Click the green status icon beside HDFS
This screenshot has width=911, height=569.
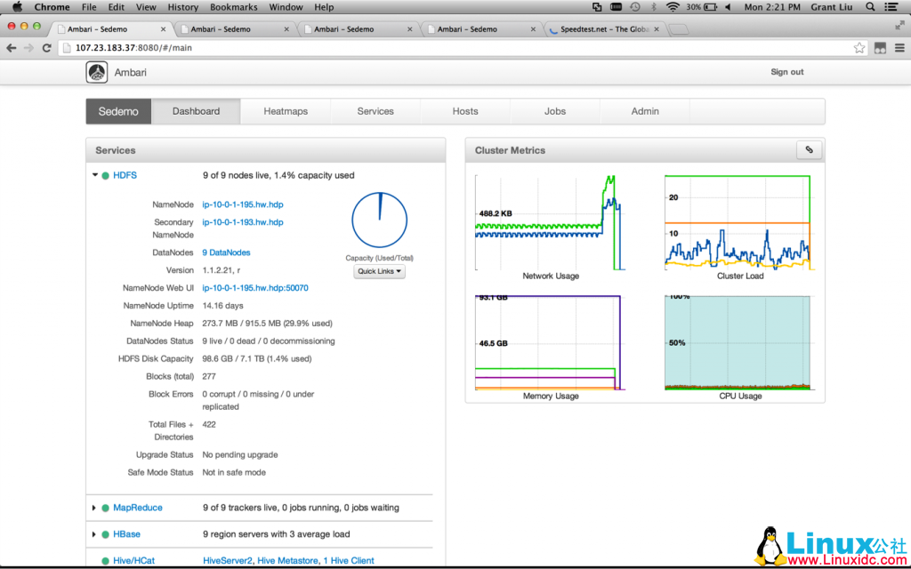coord(104,175)
